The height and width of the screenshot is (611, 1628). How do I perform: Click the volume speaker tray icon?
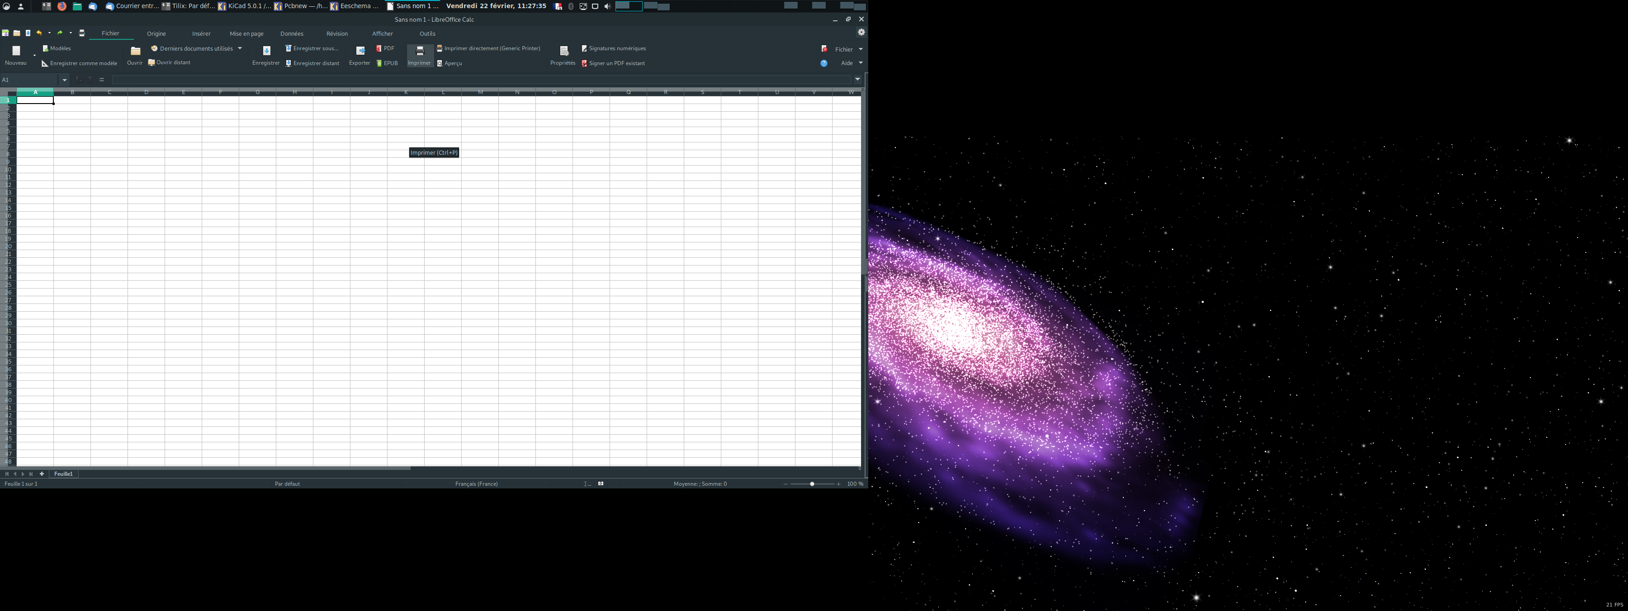pyautogui.click(x=607, y=6)
